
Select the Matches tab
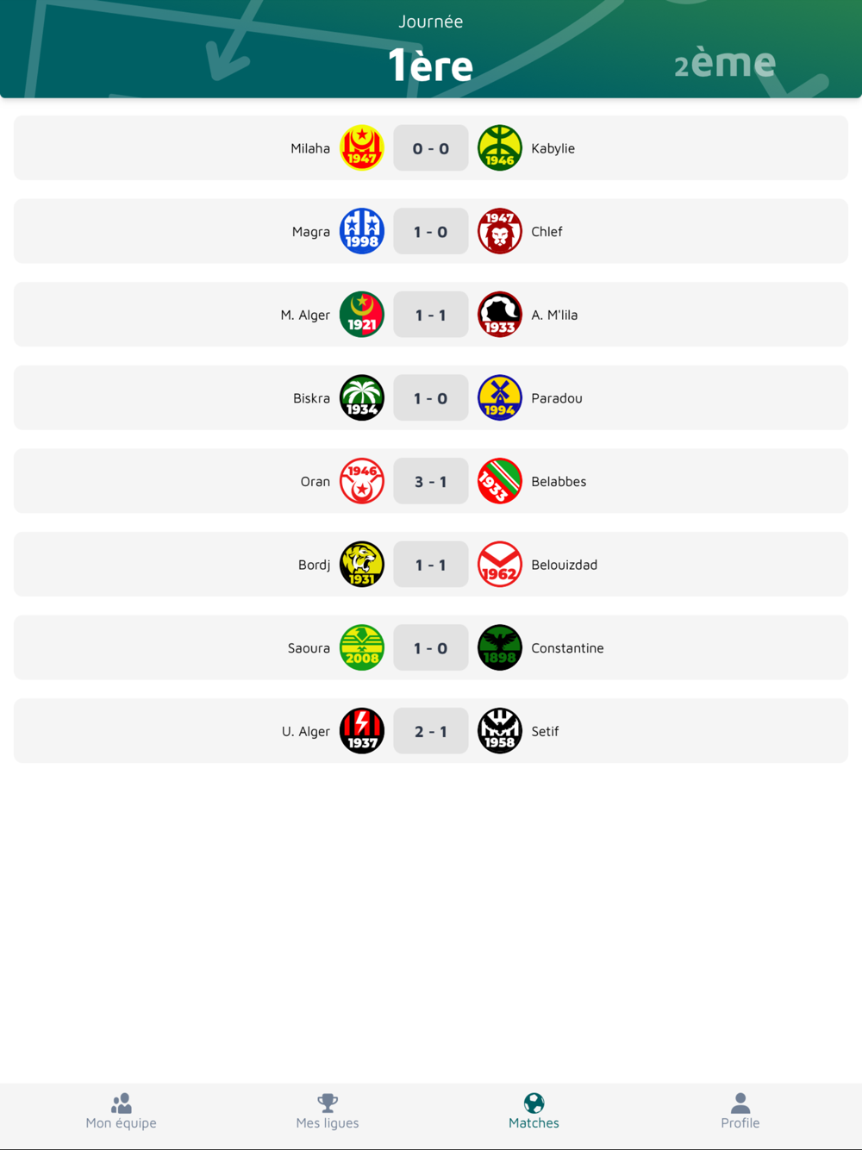point(534,1112)
